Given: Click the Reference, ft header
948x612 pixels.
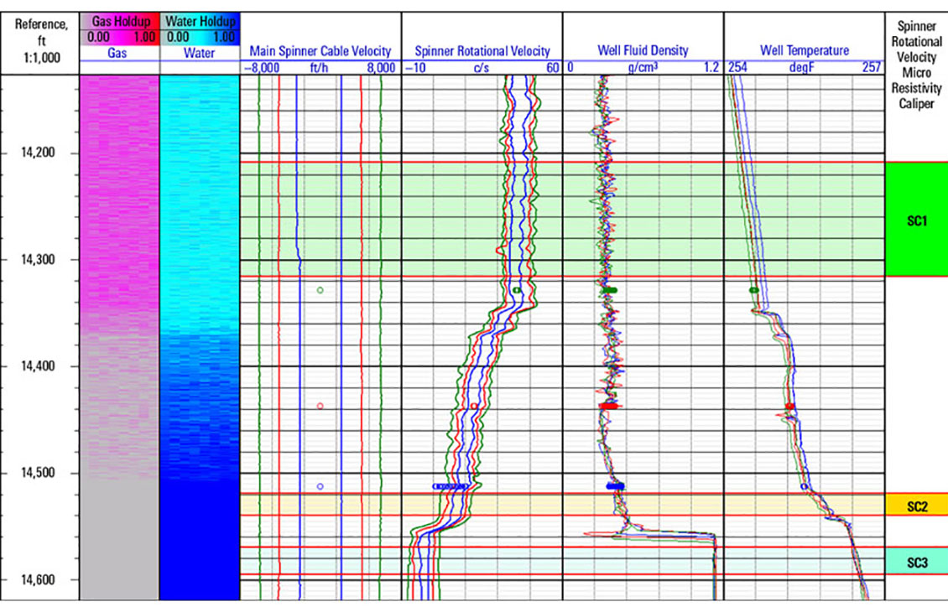Looking at the screenshot, I should tap(41, 33).
